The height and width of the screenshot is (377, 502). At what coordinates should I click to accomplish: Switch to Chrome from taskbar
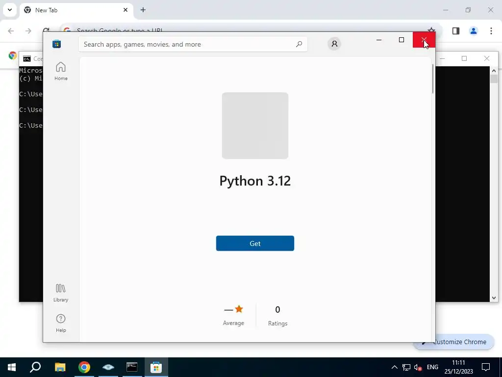(84, 367)
